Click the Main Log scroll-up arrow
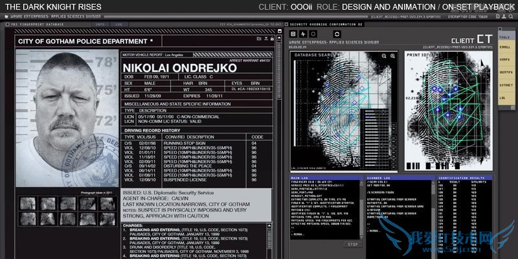 point(362,182)
